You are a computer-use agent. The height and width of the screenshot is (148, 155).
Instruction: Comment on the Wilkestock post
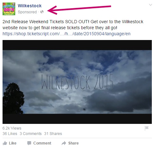(x=39, y=143)
